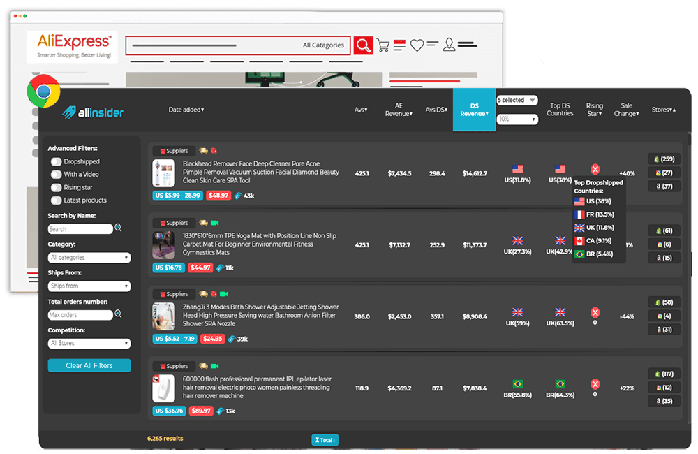698x454 pixels.
Task: Sort by the Date added header
Action: pos(186,110)
